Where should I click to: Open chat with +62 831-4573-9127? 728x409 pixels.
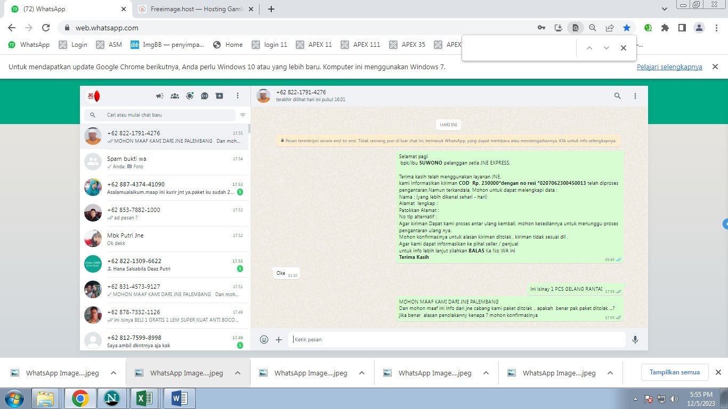(164, 290)
